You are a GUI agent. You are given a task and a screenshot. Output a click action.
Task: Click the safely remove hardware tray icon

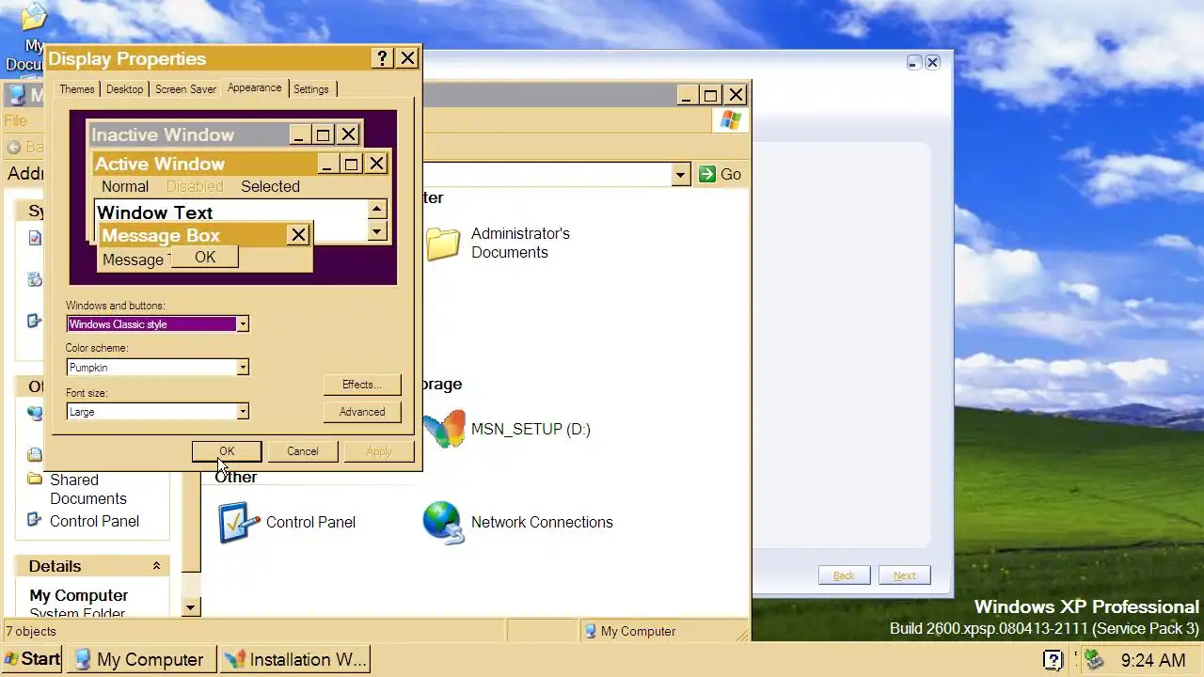tap(1093, 659)
